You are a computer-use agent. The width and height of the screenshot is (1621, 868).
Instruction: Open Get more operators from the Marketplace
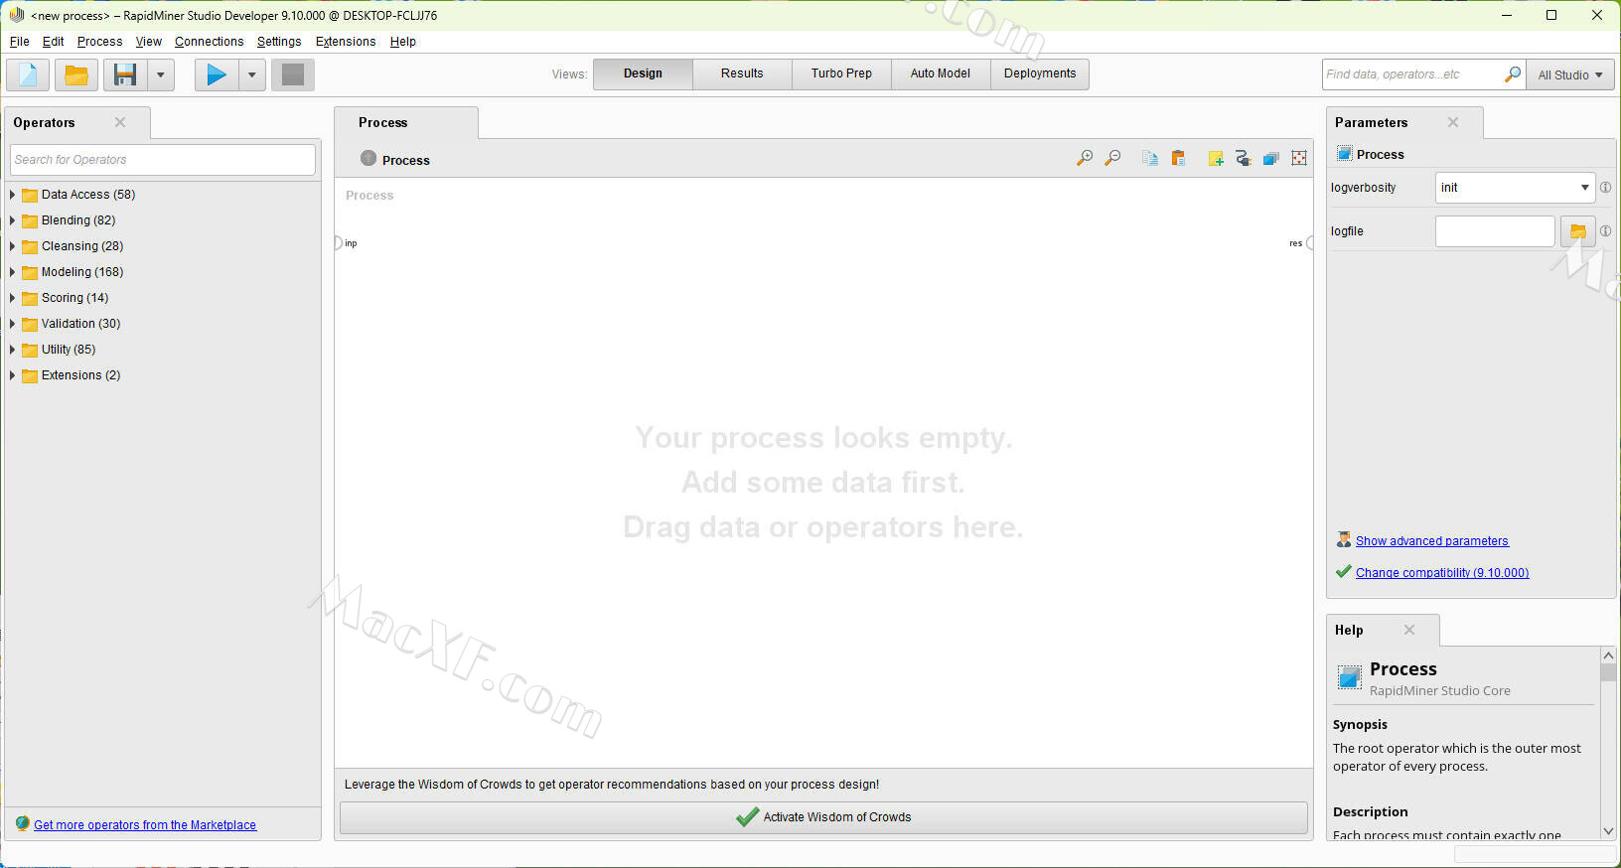(x=145, y=825)
